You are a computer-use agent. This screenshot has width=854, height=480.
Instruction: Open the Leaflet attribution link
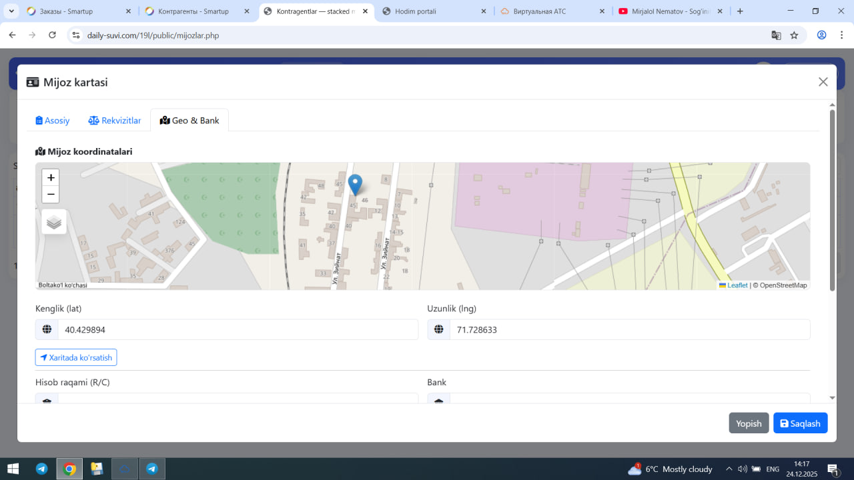coord(737,285)
